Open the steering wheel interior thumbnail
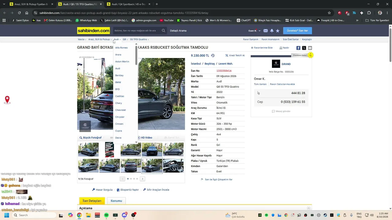This screenshot has width=392, height=220. 173,166
